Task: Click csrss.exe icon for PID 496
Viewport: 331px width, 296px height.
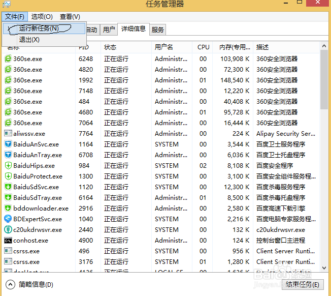Action: click(x=8, y=251)
